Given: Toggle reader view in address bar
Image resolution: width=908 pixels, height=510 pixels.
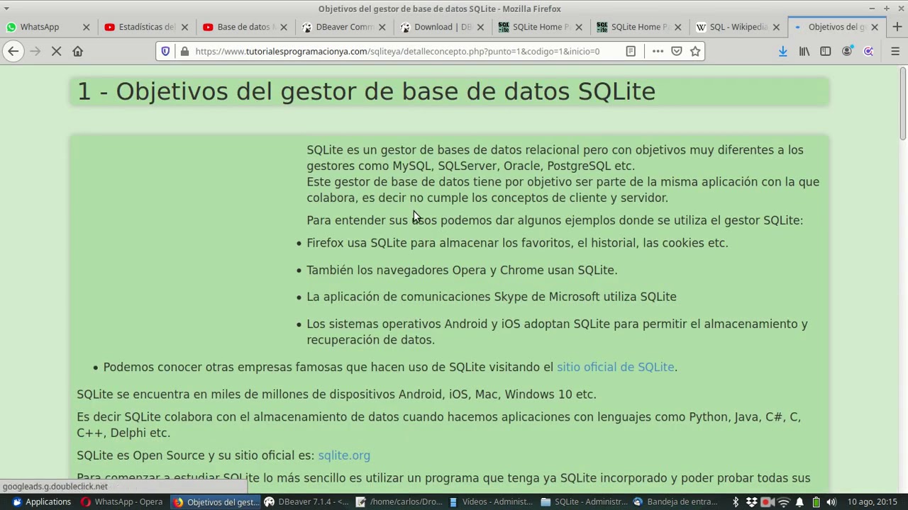Looking at the screenshot, I should tap(631, 51).
